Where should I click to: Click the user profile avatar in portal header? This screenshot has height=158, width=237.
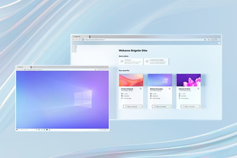pyautogui.click(x=219, y=43)
